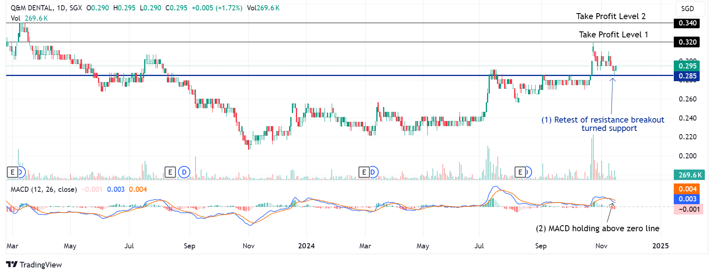Click the green 269.6K volume axis label
Viewport: 714px width, 275px height.
point(689,175)
